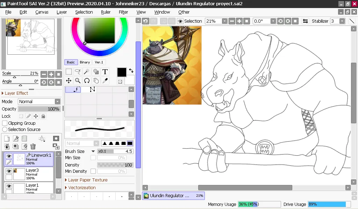Zoom out with toolbar minus button

coord(232,21)
